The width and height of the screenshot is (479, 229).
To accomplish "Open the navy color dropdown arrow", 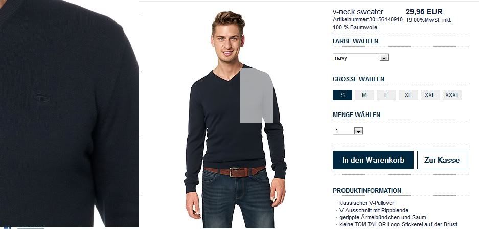I will coord(384,57).
